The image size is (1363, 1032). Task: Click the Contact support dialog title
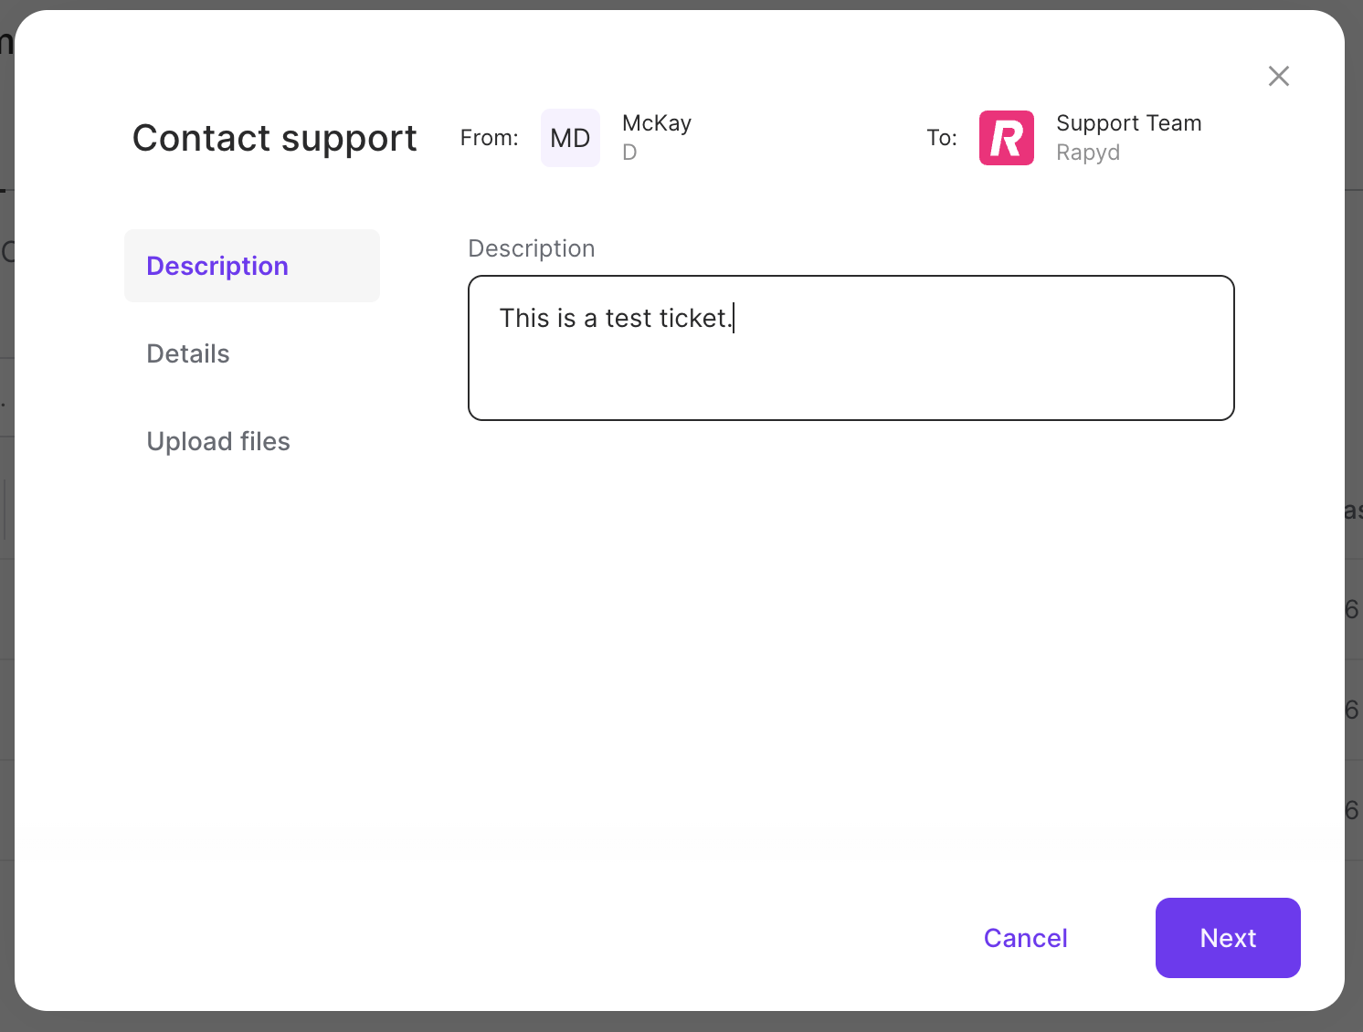pos(274,138)
